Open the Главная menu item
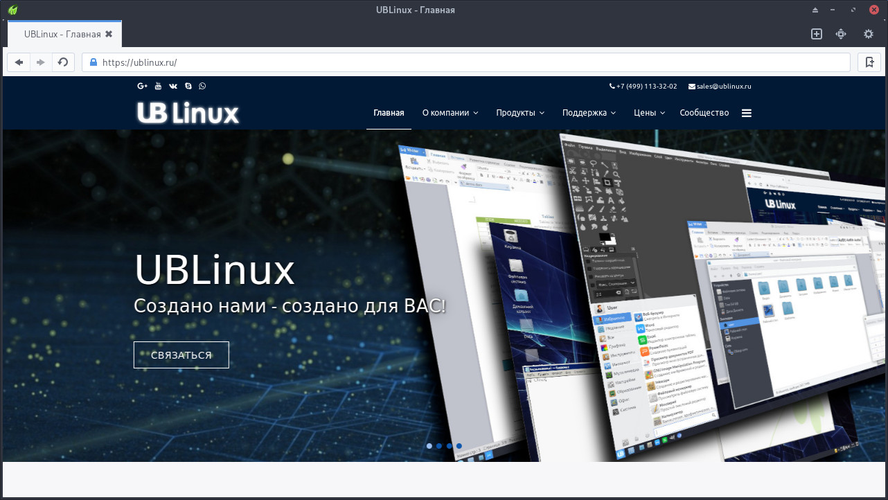 pyautogui.click(x=389, y=113)
